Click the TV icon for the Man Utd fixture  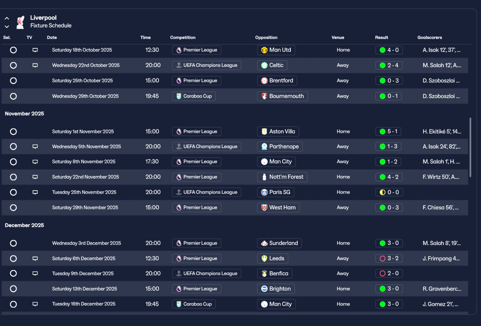tap(35, 50)
